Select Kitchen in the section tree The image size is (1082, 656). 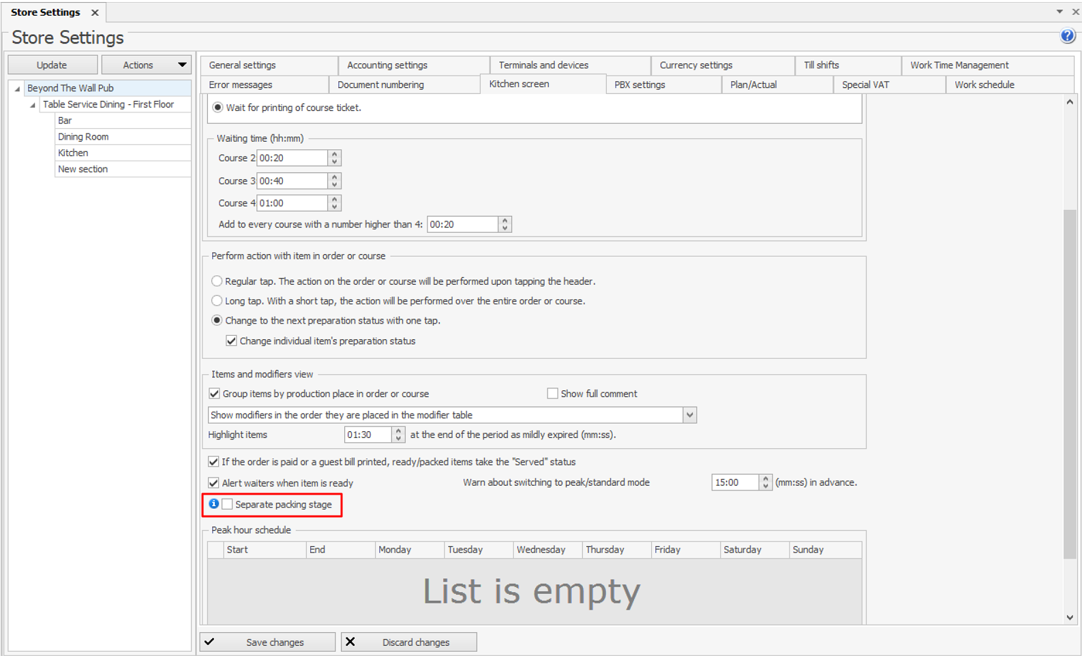(73, 153)
